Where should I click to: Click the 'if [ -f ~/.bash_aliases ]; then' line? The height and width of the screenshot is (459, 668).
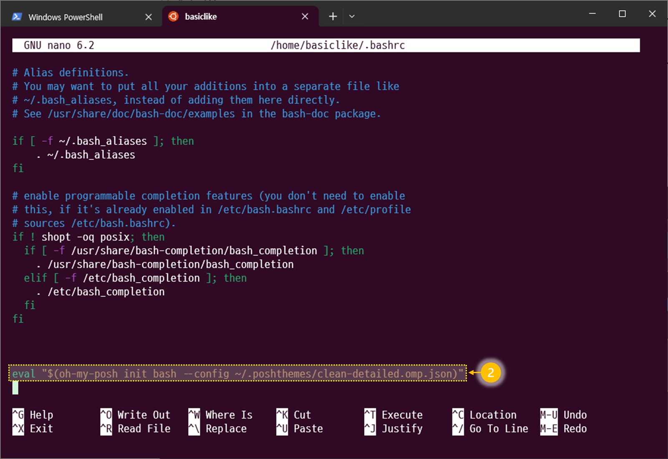coord(103,141)
